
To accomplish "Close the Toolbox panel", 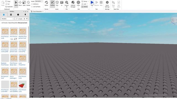I will 27,12.
